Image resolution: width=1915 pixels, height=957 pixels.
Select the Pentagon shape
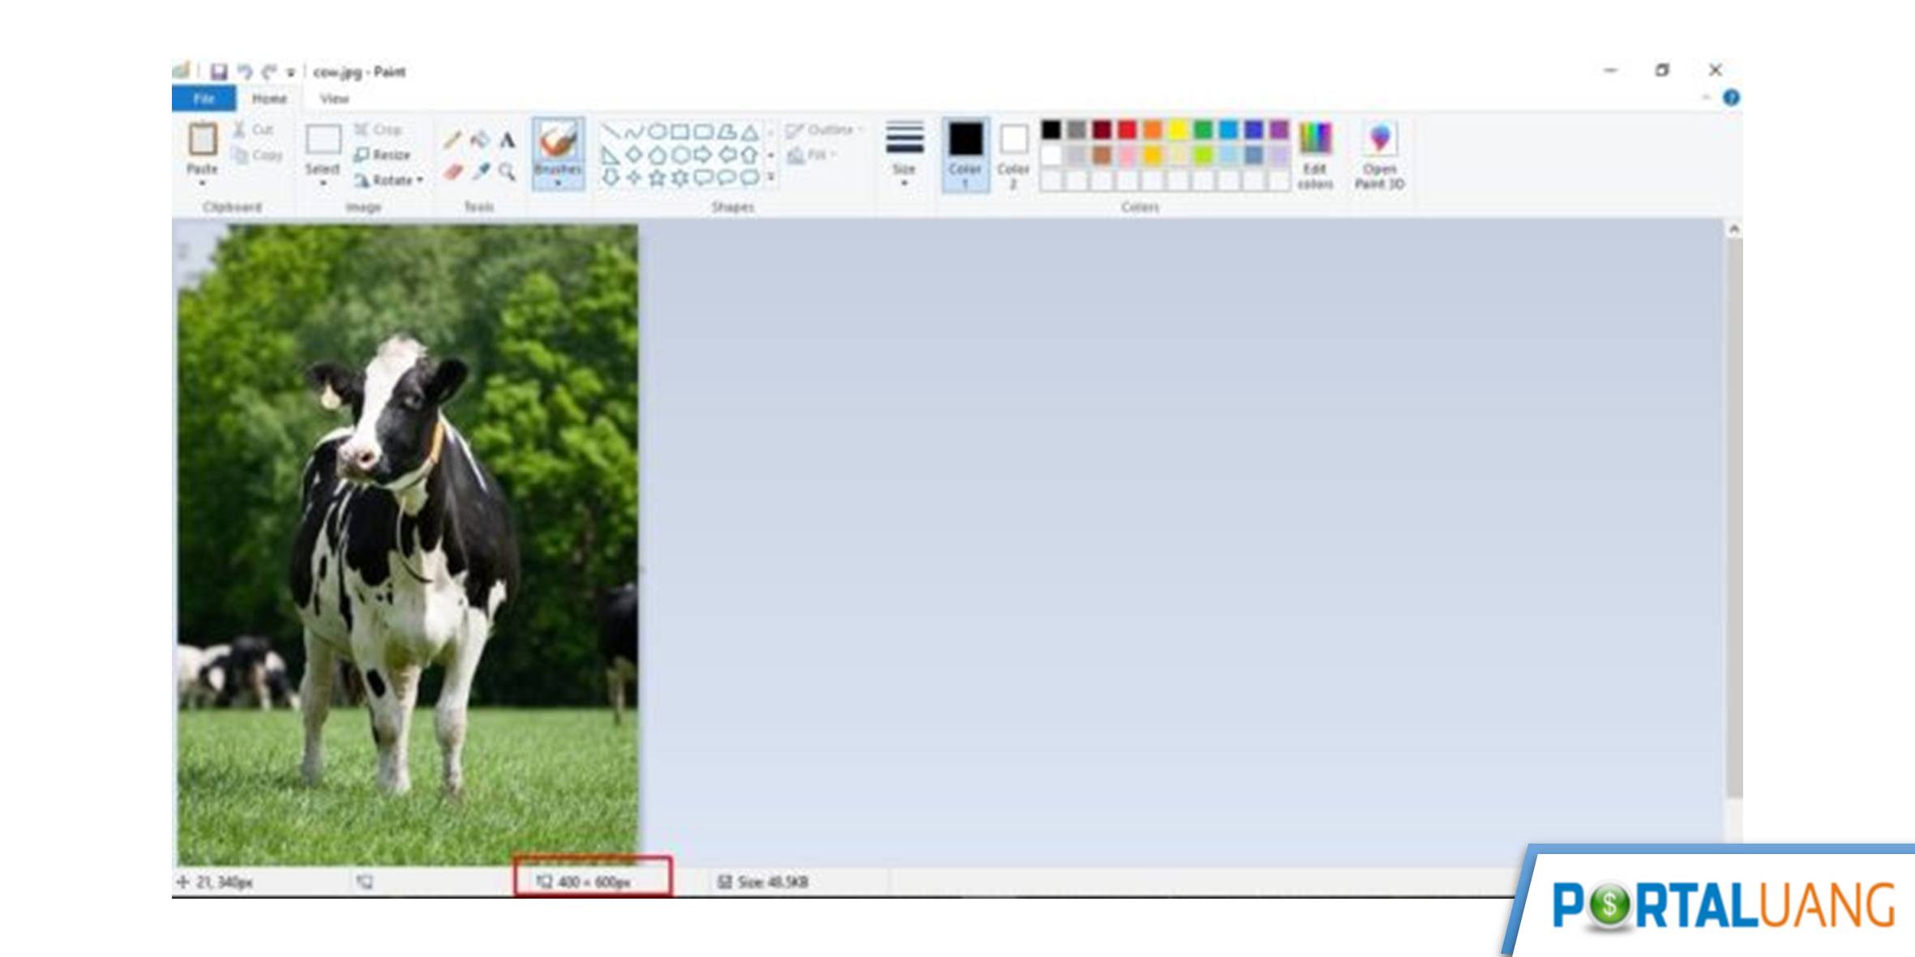click(658, 154)
